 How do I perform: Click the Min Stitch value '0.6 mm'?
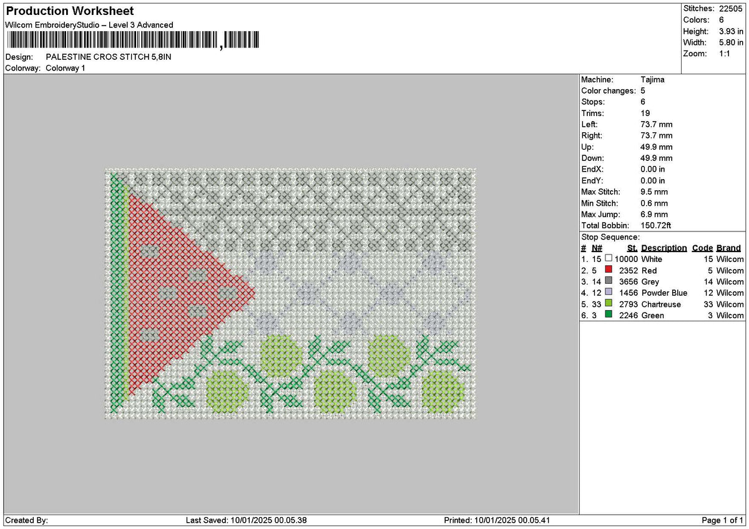pos(654,203)
